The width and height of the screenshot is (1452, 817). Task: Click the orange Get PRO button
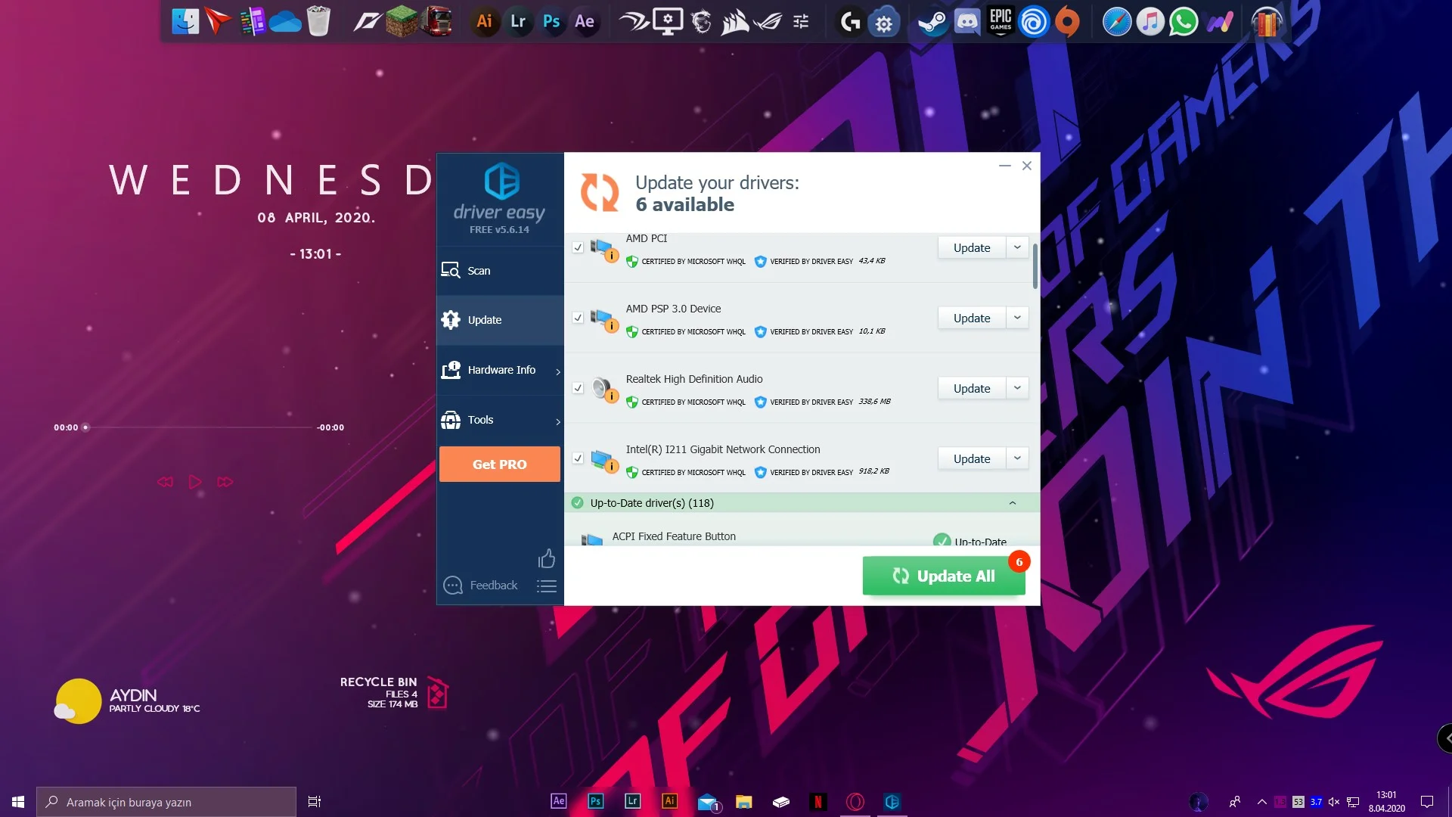click(x=500, y=464)
